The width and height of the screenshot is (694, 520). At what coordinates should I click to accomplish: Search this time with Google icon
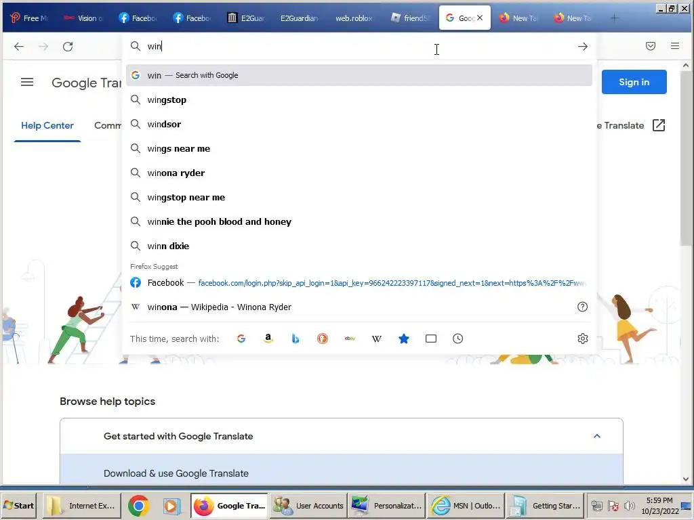241,339
